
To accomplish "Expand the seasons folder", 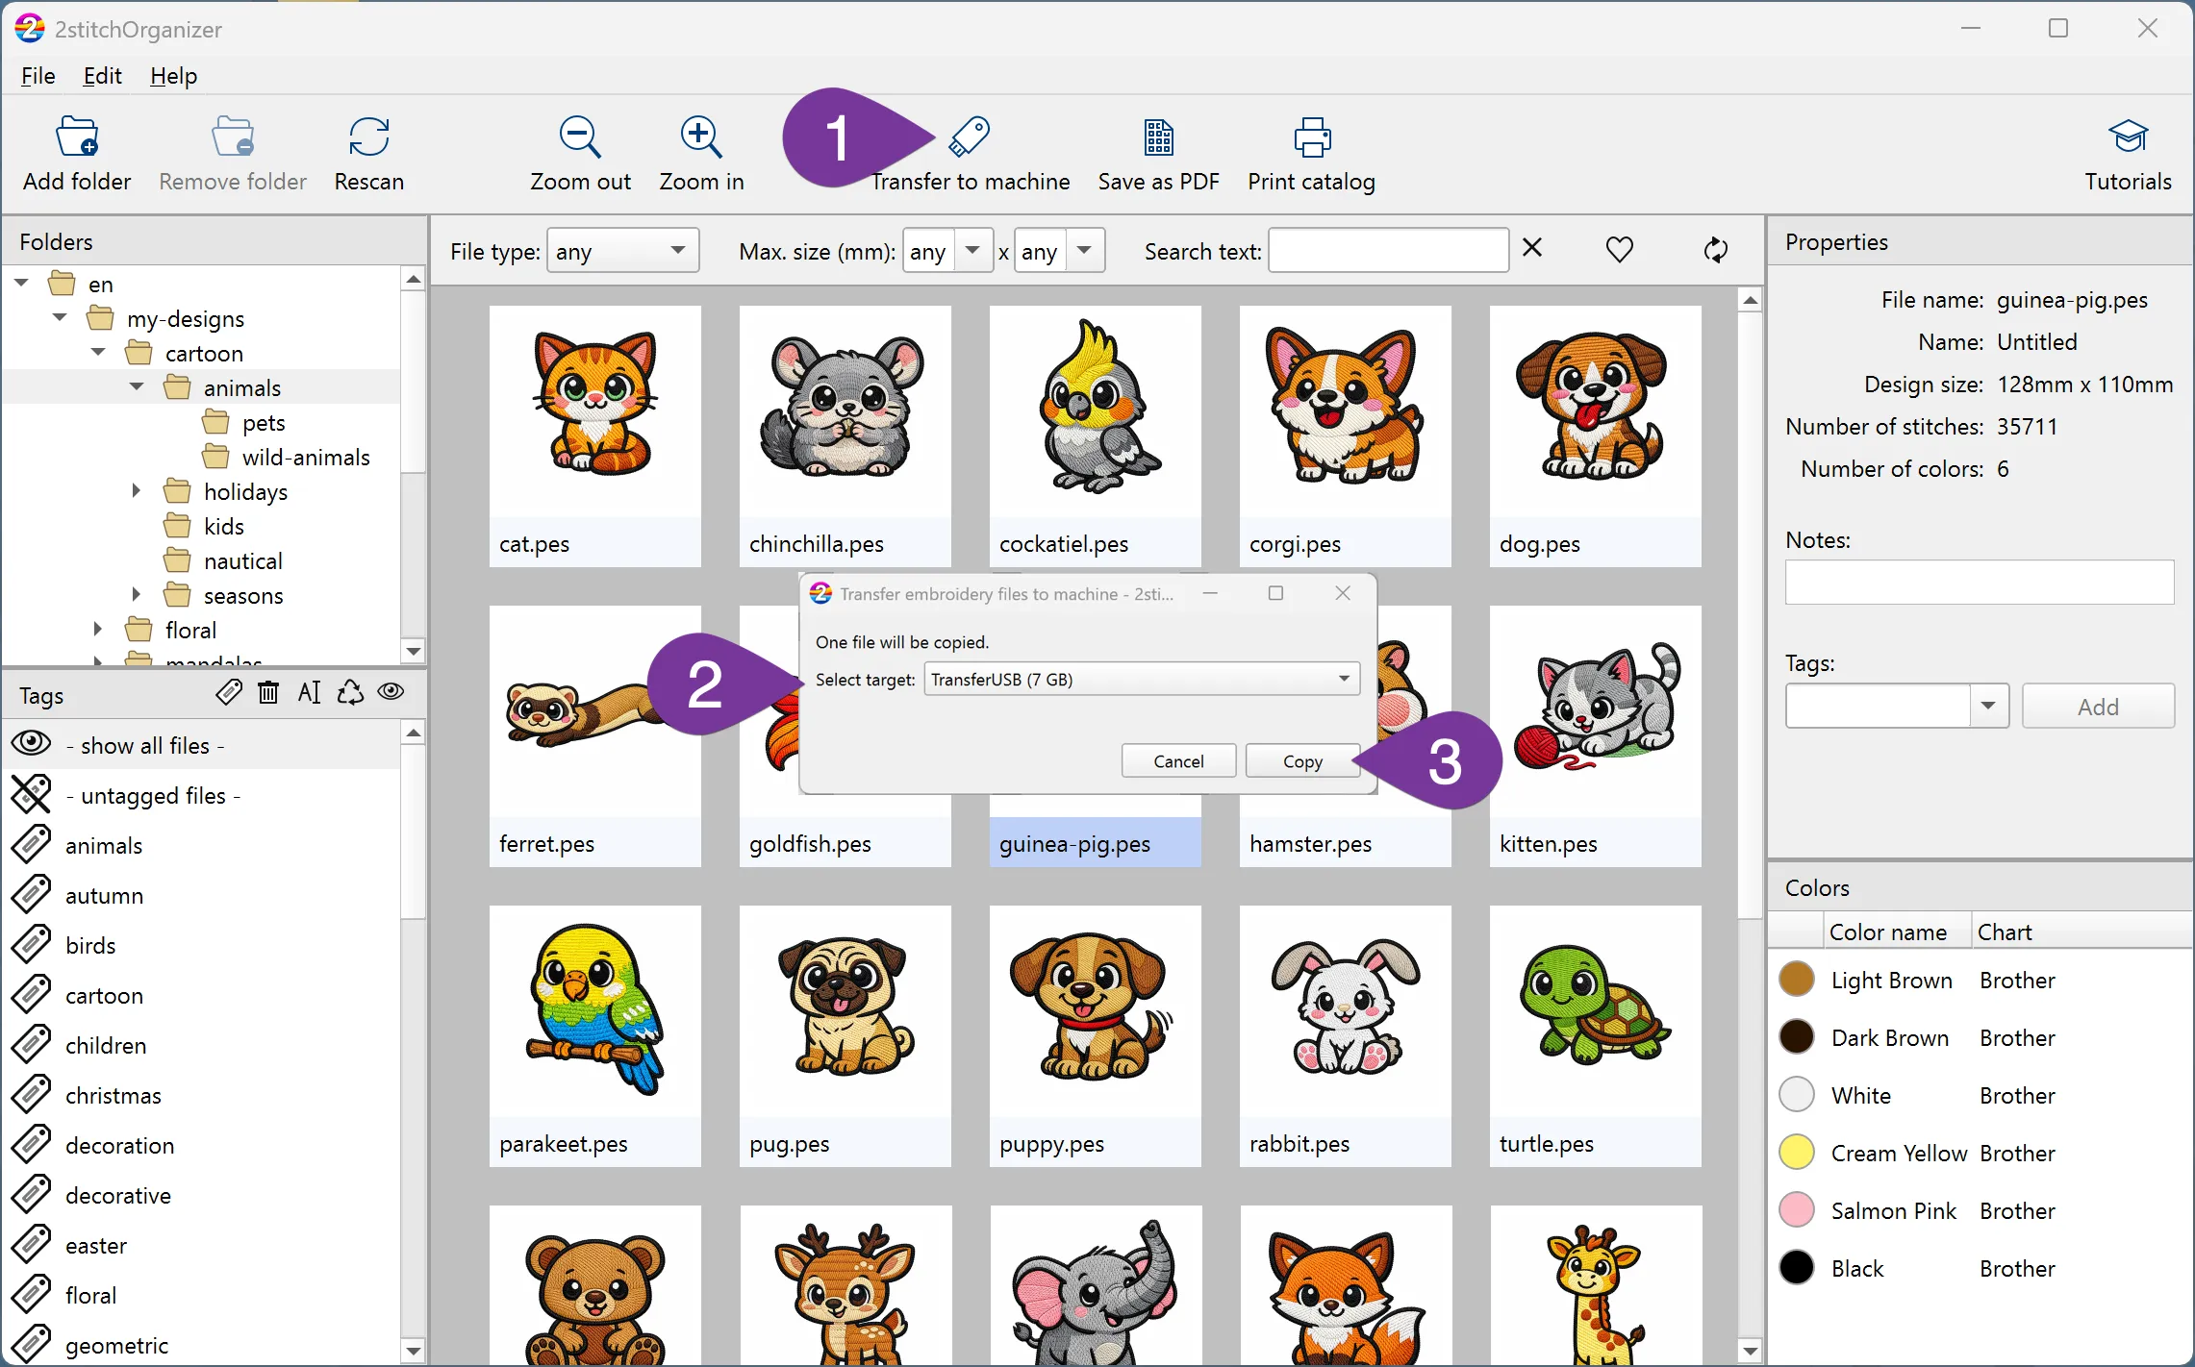I will (x=137, y=595).
